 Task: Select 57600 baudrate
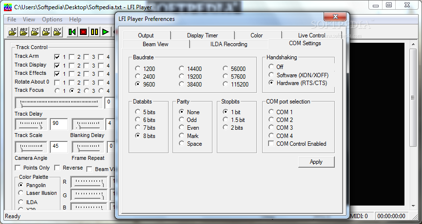pyautogui.click(x=234, y=76)
